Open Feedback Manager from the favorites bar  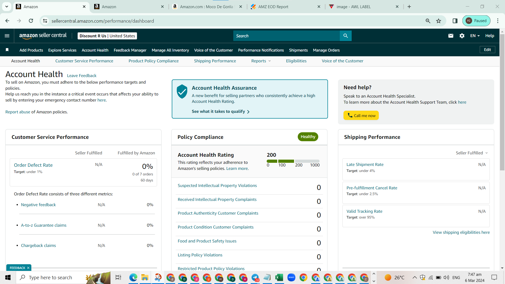[130, 50]
